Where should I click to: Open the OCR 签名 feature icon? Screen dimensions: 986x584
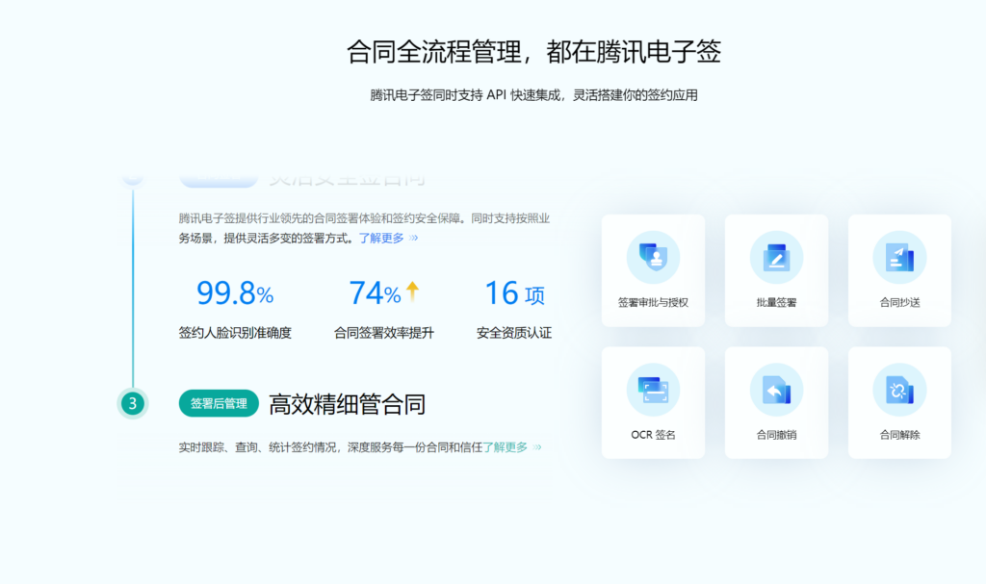click(x=653, y=402)
